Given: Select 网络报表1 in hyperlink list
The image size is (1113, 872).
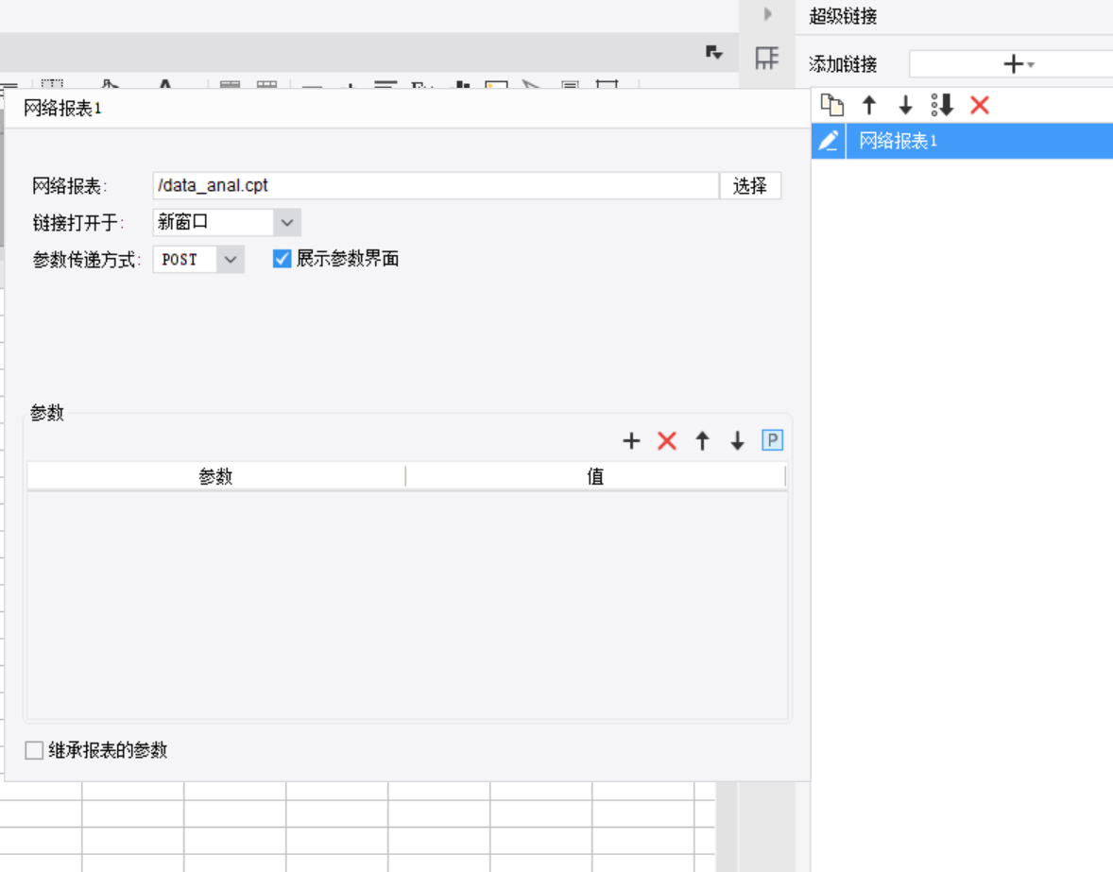Looking at the screenshot, I should pyautogui.click(x=980, y=141).
